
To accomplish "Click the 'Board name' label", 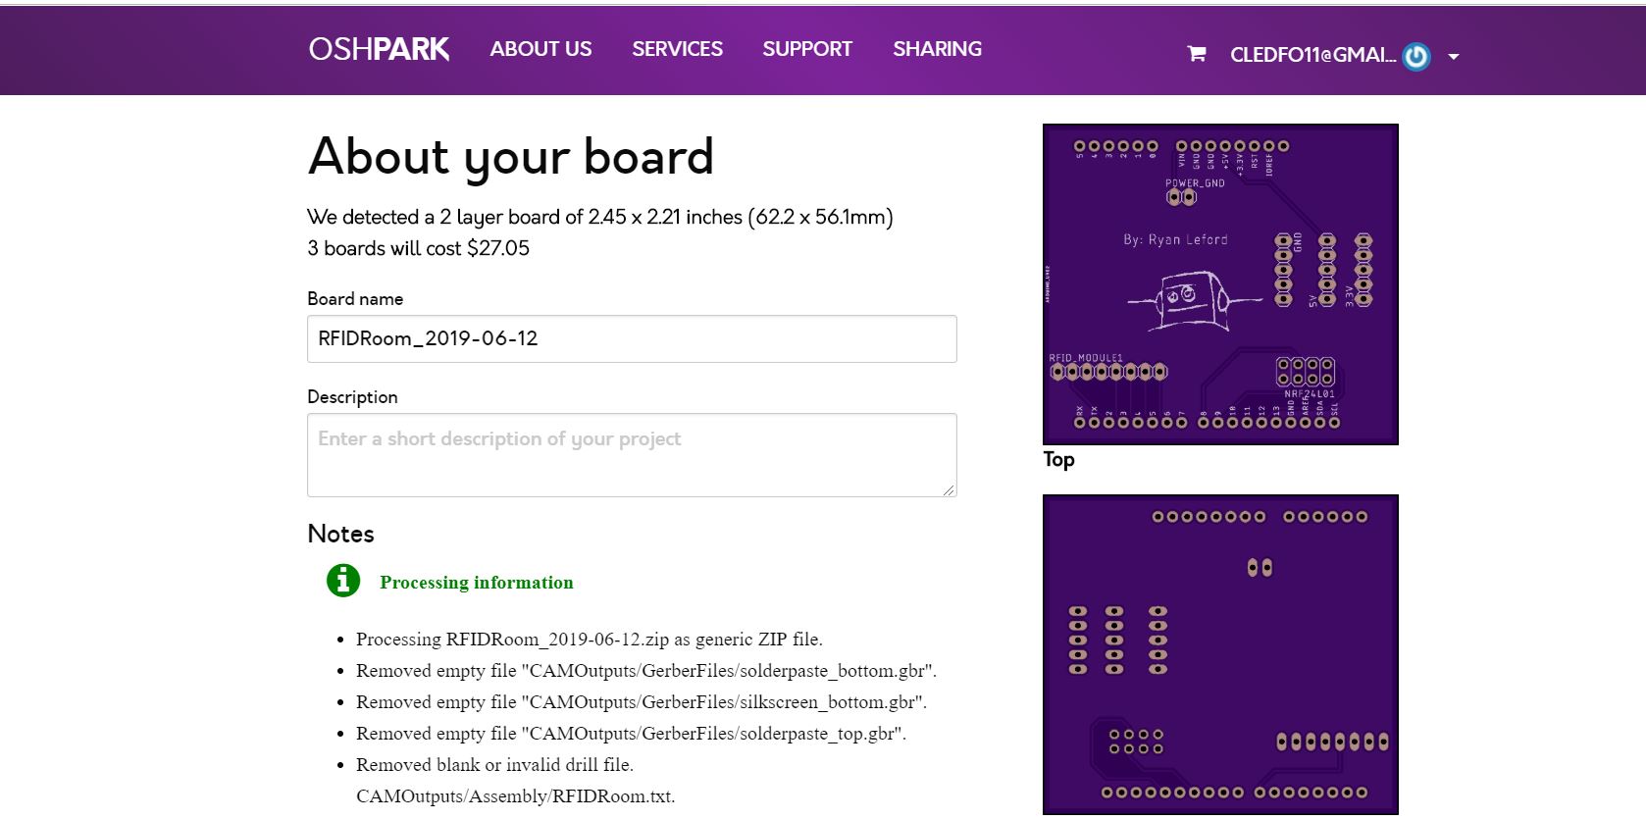I will 355,299.
